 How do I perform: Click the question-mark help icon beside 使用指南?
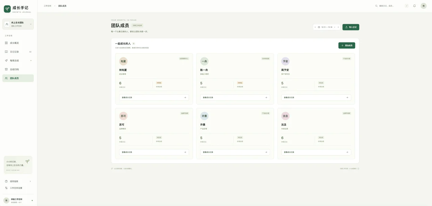click(x=6, y=181)
